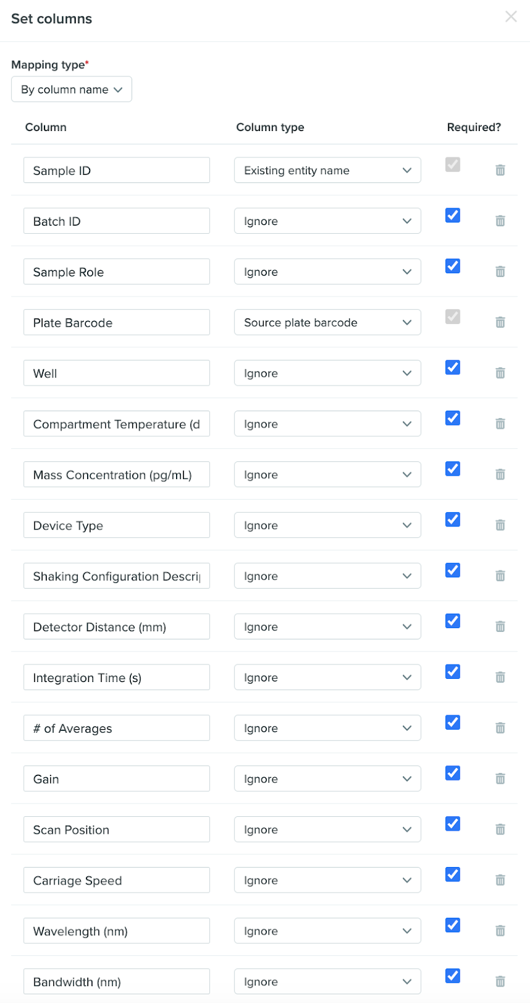Click the Shaking Configuration column name field
This screenshot has width=530, height=1003.
point(117,576)
